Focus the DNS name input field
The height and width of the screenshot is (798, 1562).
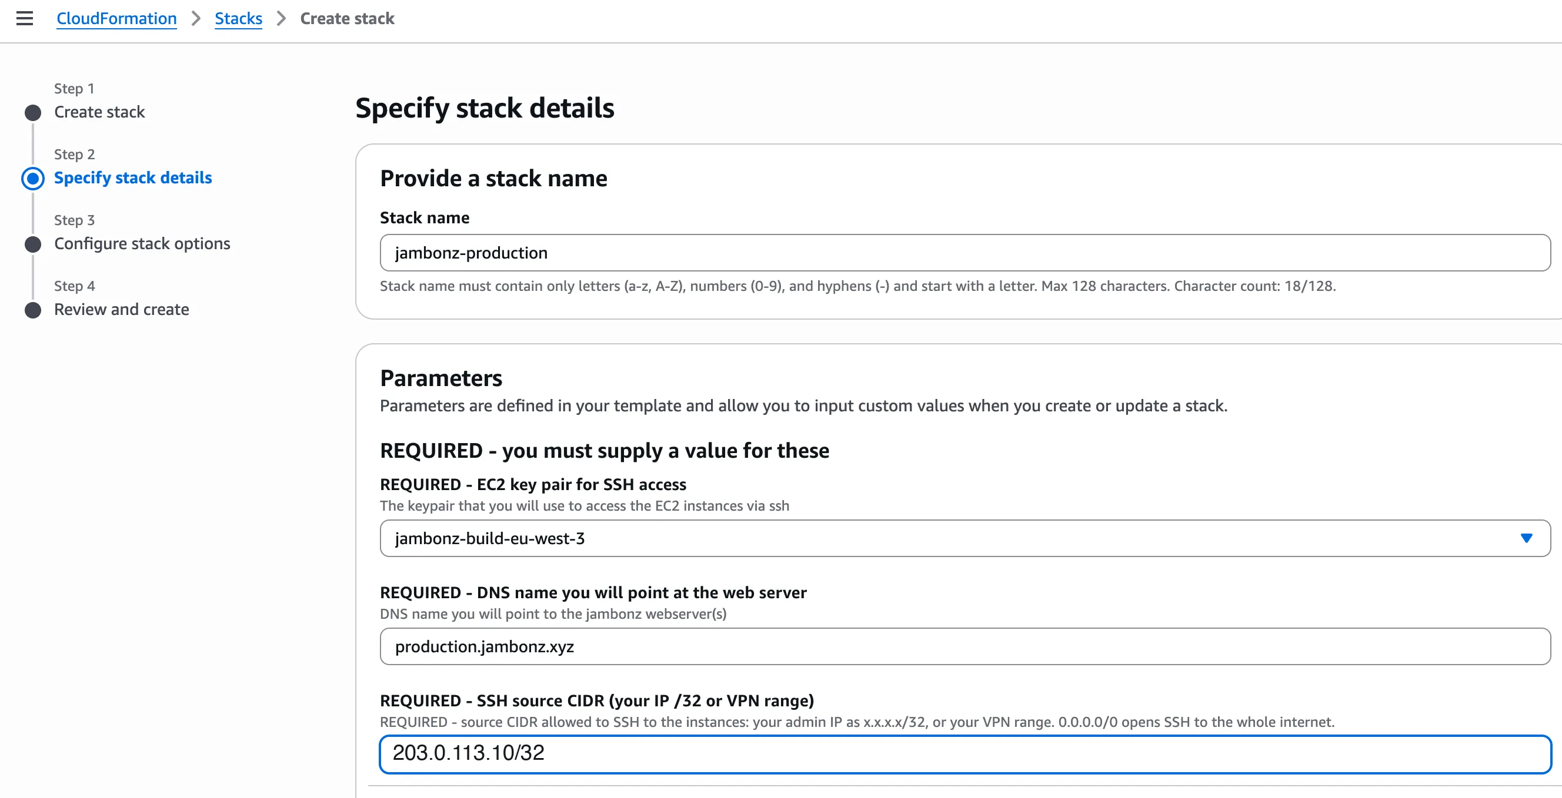[x=964, y=646]
